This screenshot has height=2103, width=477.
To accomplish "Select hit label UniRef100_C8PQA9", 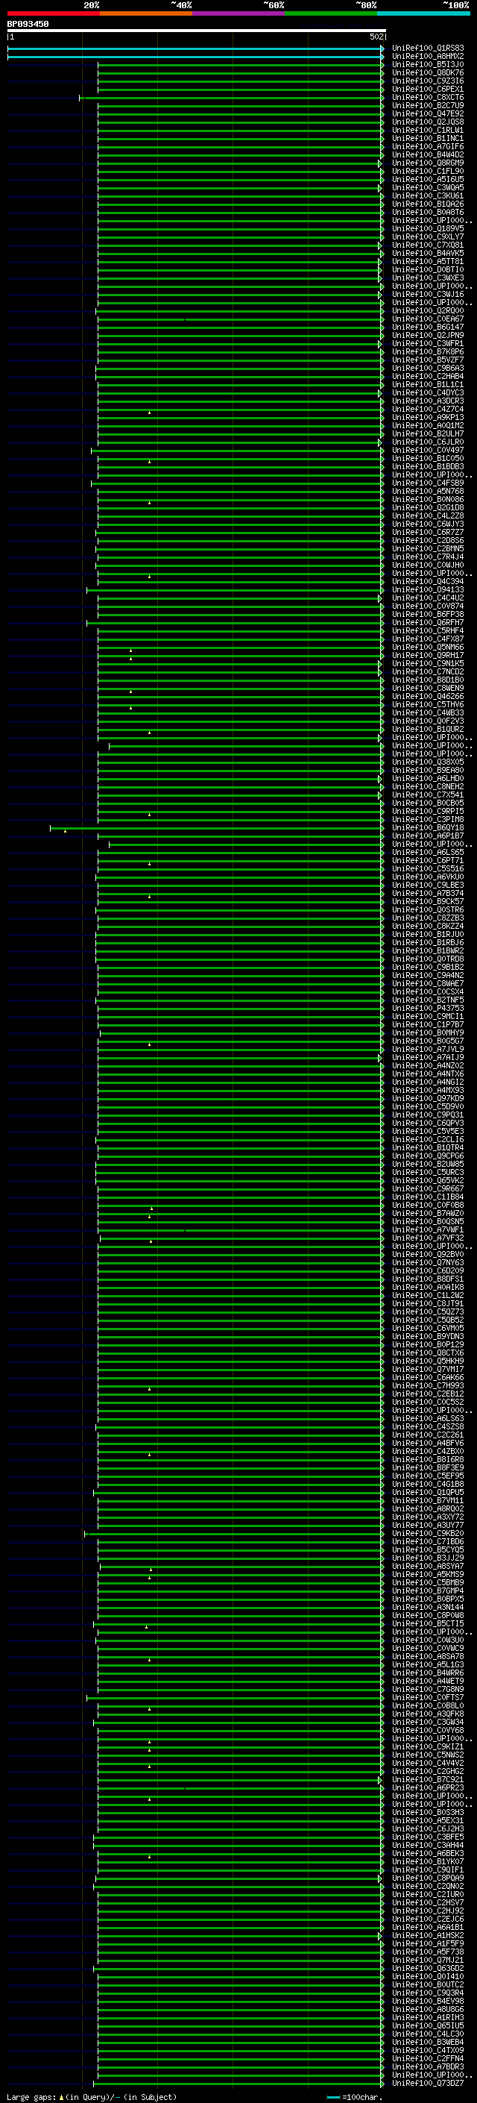I will point(427,1878).
